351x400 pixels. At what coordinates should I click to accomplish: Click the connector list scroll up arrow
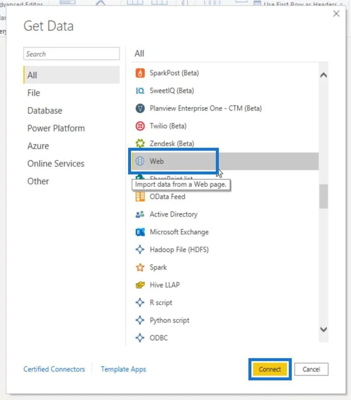click(323, 75)
